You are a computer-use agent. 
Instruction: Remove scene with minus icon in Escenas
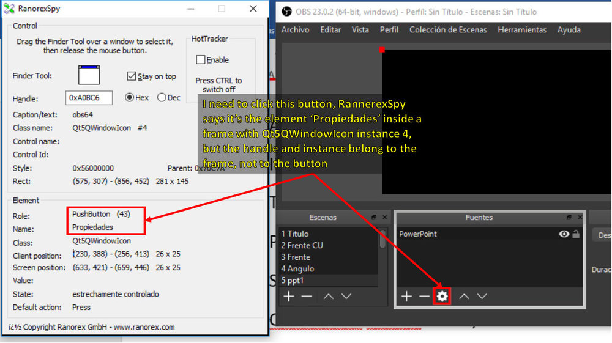pos(307,297)
